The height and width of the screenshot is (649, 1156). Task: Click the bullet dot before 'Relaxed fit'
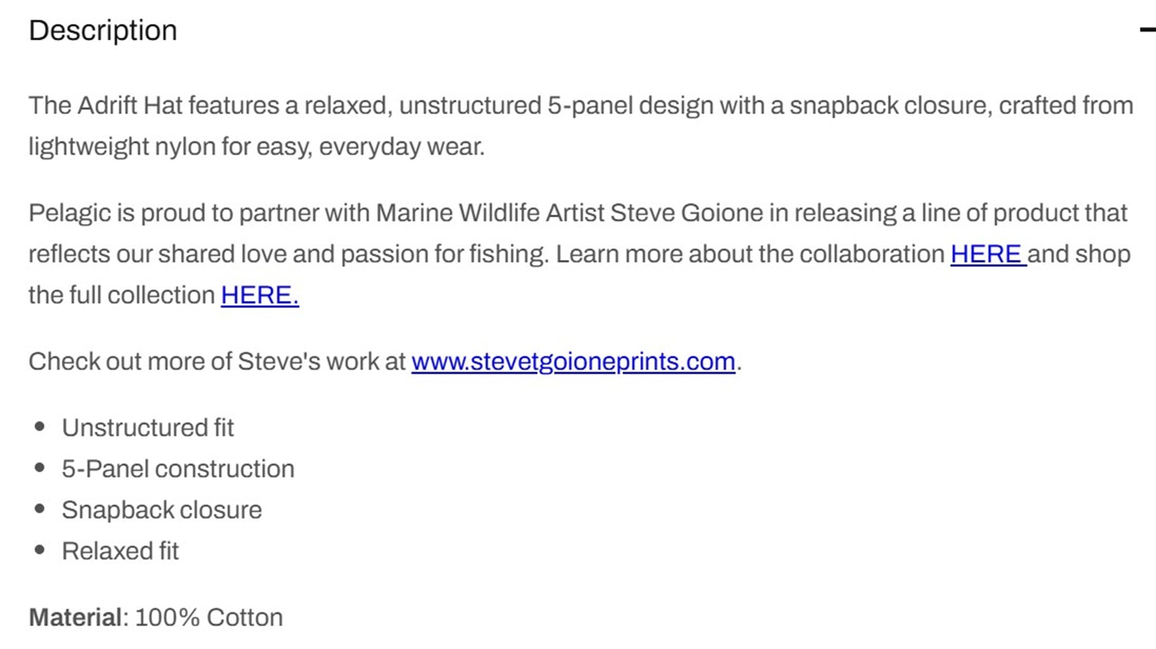point(40,550)
